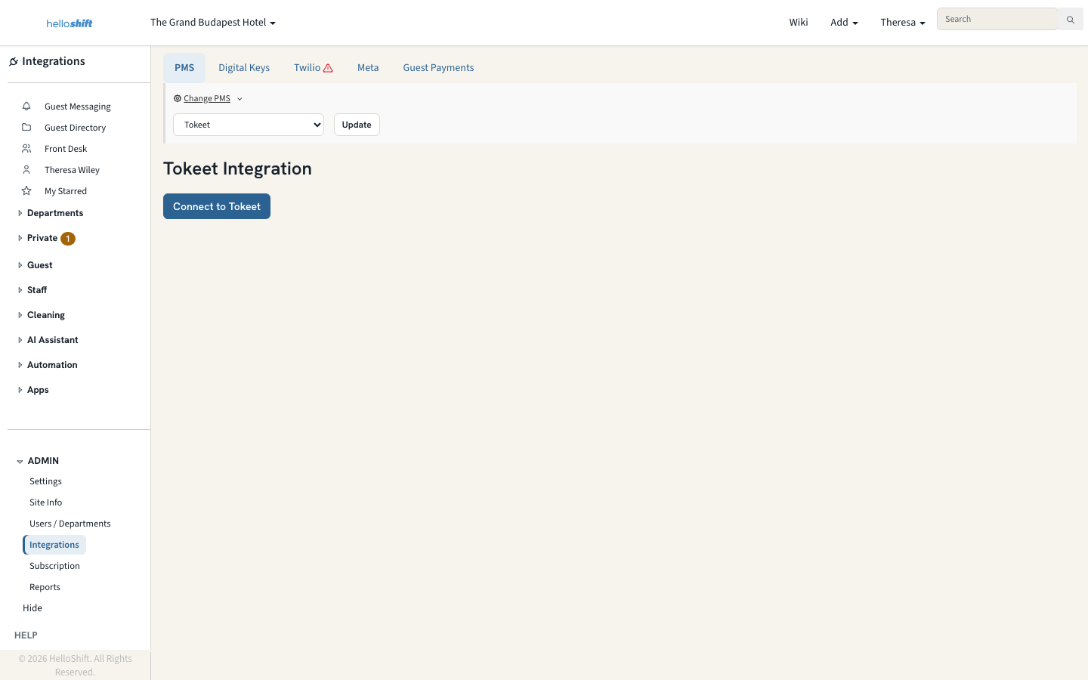Click the My Starred star icon

26,191
